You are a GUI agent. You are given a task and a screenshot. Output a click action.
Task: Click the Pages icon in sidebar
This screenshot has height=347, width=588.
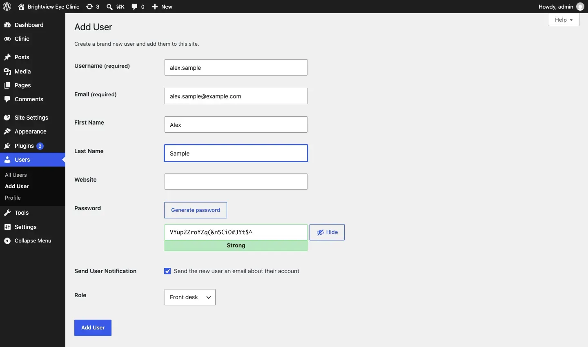pyautogui.click(x=7, y=85)
